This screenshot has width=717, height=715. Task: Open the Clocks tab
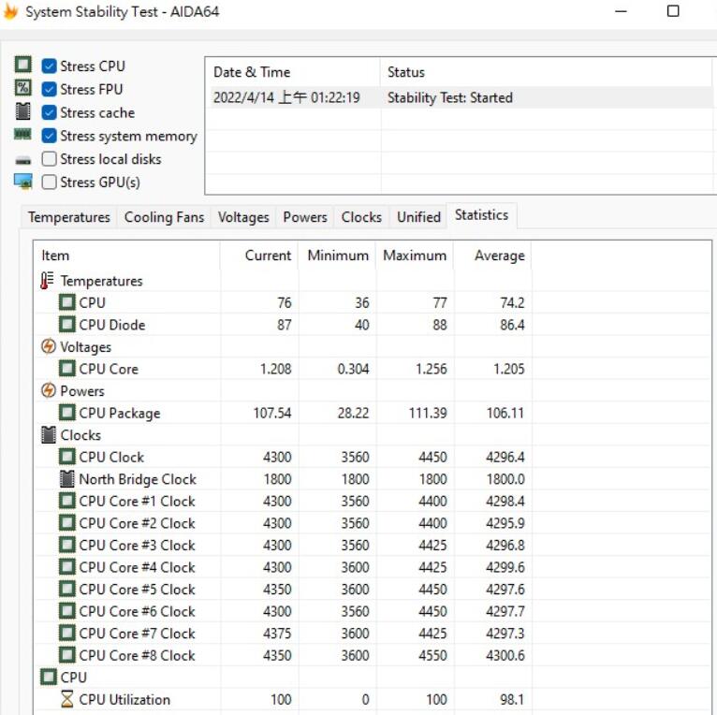pyautogui.click(x=361, y=217)
